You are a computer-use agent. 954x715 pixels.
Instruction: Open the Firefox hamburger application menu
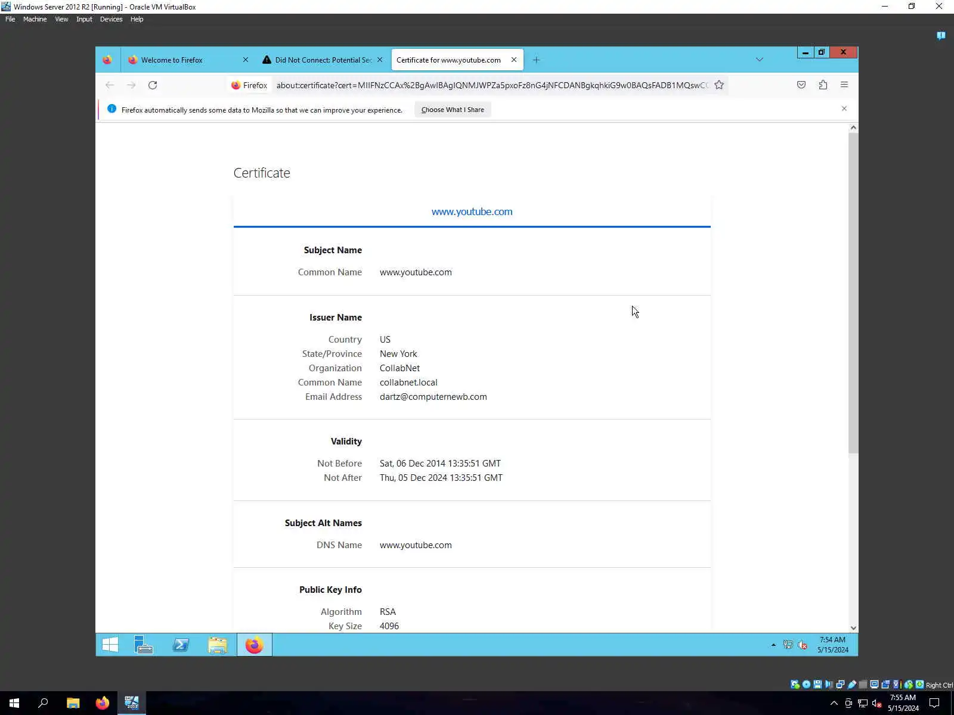pos(844,85)
